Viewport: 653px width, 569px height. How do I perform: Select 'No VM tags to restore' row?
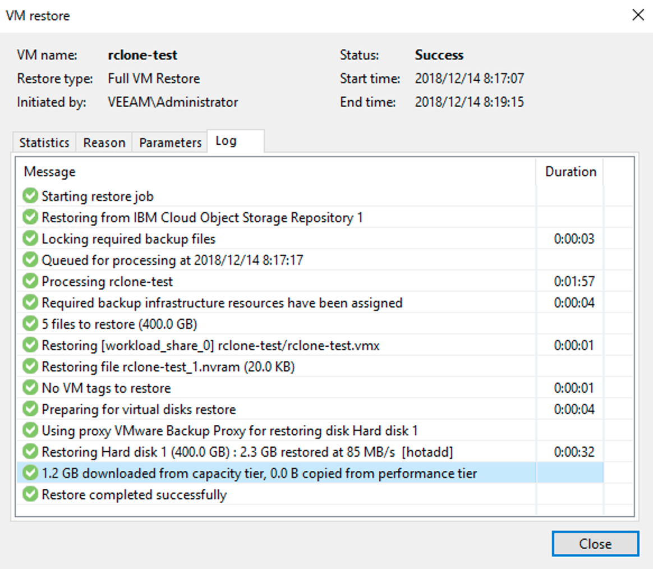point(310,387)
